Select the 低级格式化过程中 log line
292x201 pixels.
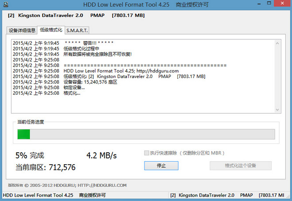(x=56, y=49)
